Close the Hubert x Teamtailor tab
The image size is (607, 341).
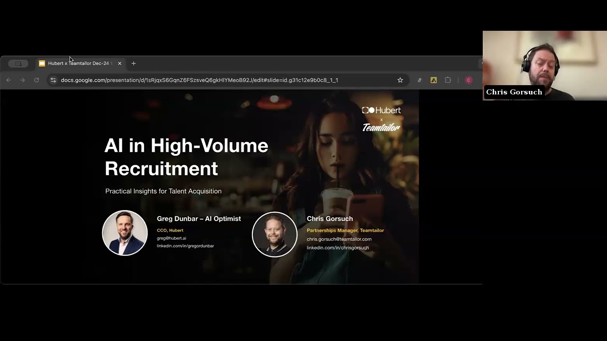(120, 63)
